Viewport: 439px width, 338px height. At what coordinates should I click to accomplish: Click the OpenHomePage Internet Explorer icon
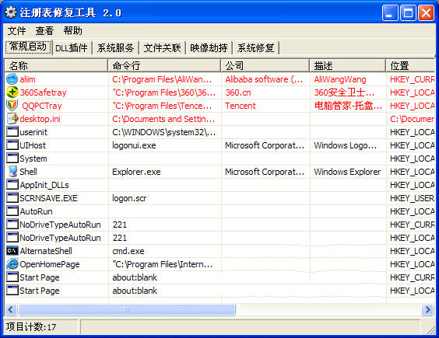point(12,264)
